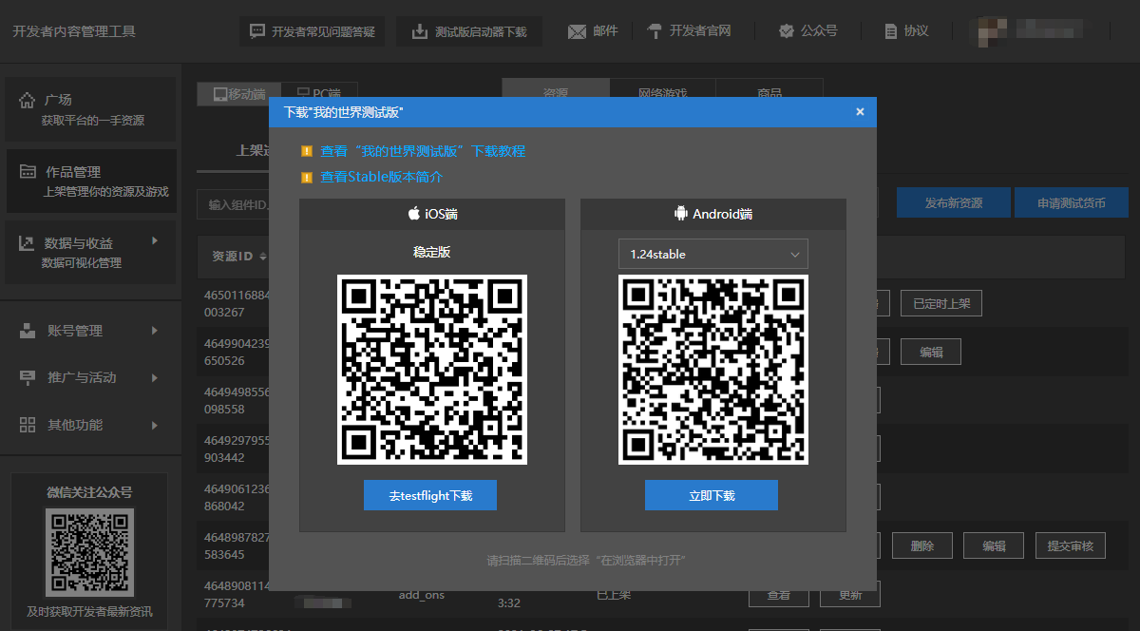Click the 请扫描二维码后选择 hint text
The image size is (1140, 631).
(586, 560)
